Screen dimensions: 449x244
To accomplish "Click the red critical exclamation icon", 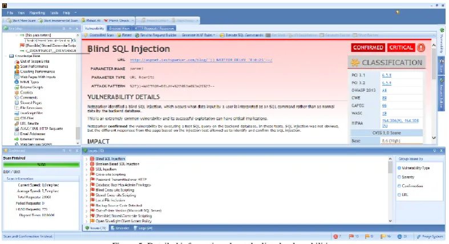I will [x=421, y=48].
